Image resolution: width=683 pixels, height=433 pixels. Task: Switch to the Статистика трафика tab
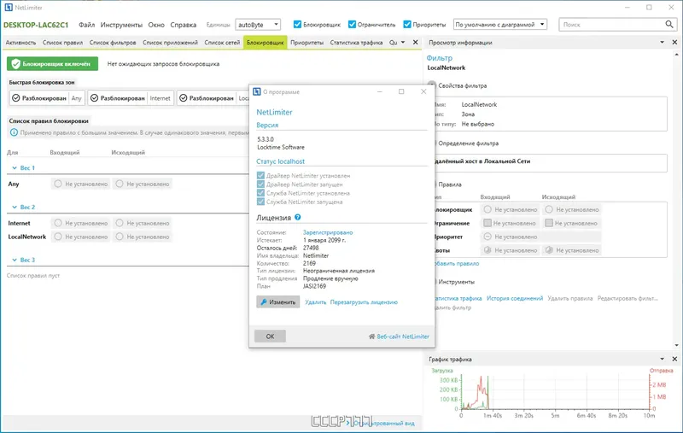[356, 42]
